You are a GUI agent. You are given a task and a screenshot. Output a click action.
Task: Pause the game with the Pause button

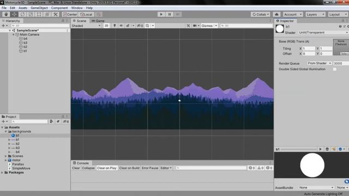(x=170, y=15)
